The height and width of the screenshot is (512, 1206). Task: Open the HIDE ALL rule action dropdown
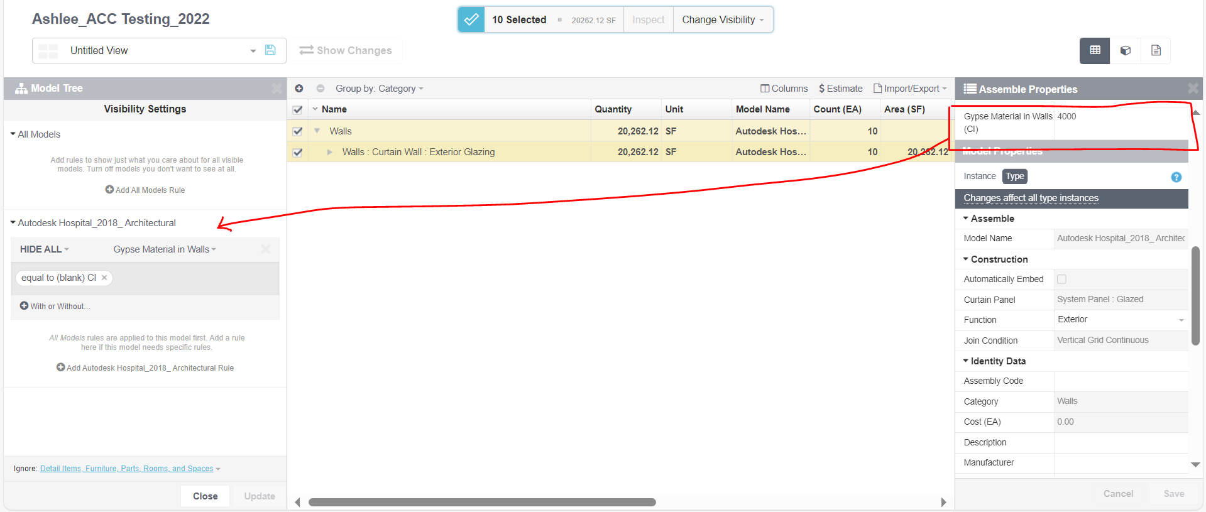click(x=44, y=249)
